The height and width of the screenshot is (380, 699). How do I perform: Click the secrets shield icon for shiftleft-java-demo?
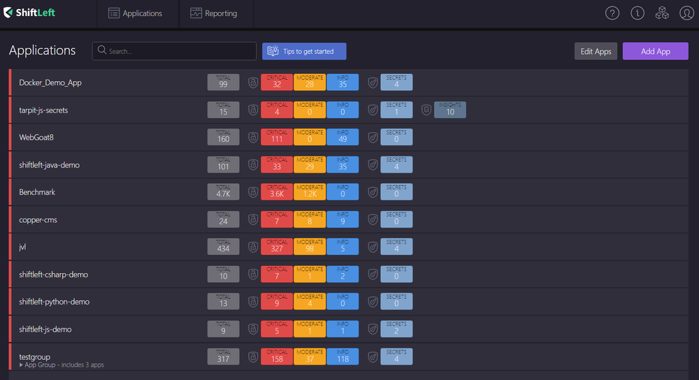(x=373, y=165)
